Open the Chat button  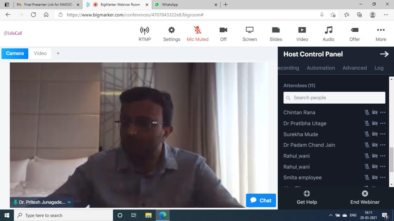pyautogui.click(x=261, y=200)
